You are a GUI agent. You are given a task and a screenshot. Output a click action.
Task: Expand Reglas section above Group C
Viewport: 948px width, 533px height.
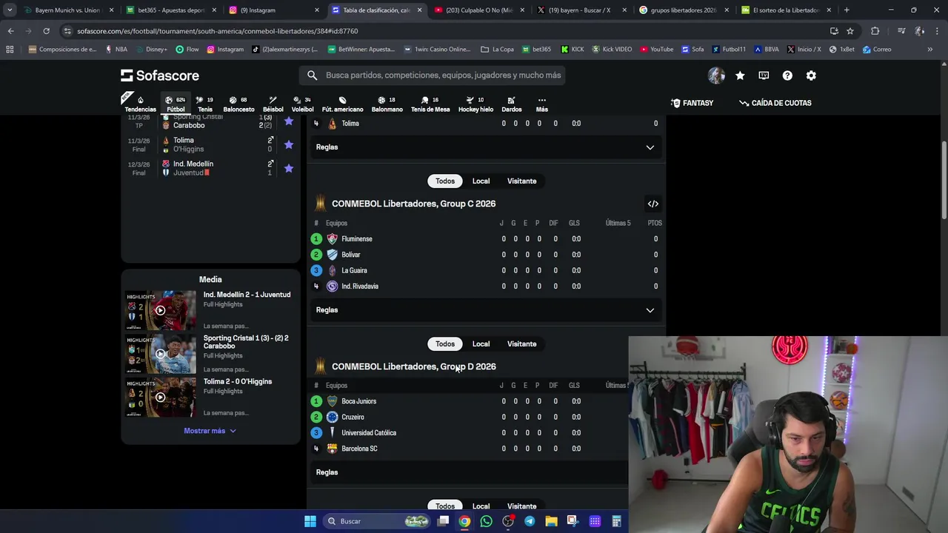(487, 147)
